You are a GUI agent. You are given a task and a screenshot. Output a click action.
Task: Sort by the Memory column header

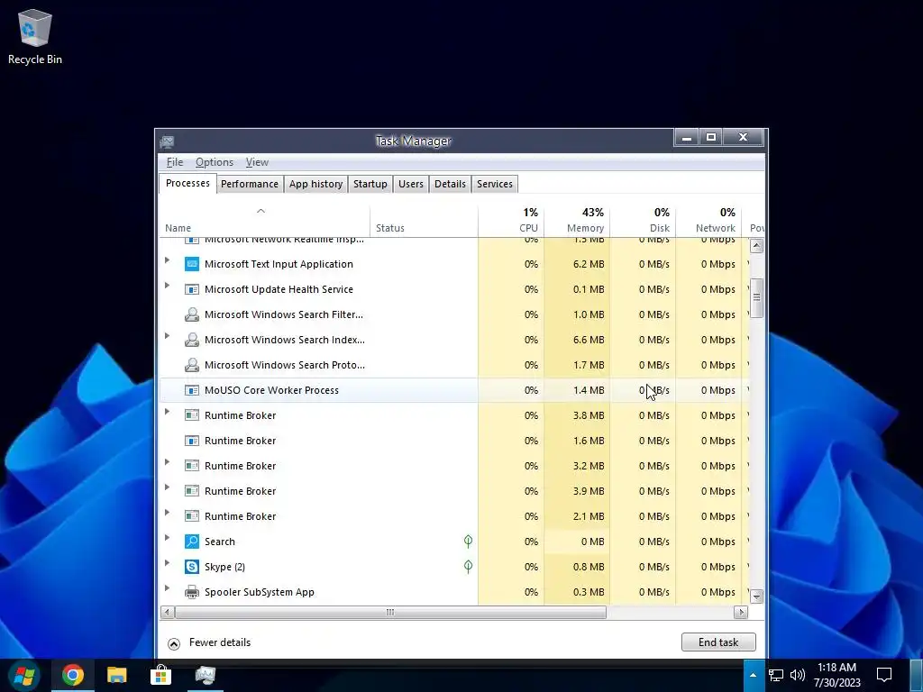pos(577,220)
